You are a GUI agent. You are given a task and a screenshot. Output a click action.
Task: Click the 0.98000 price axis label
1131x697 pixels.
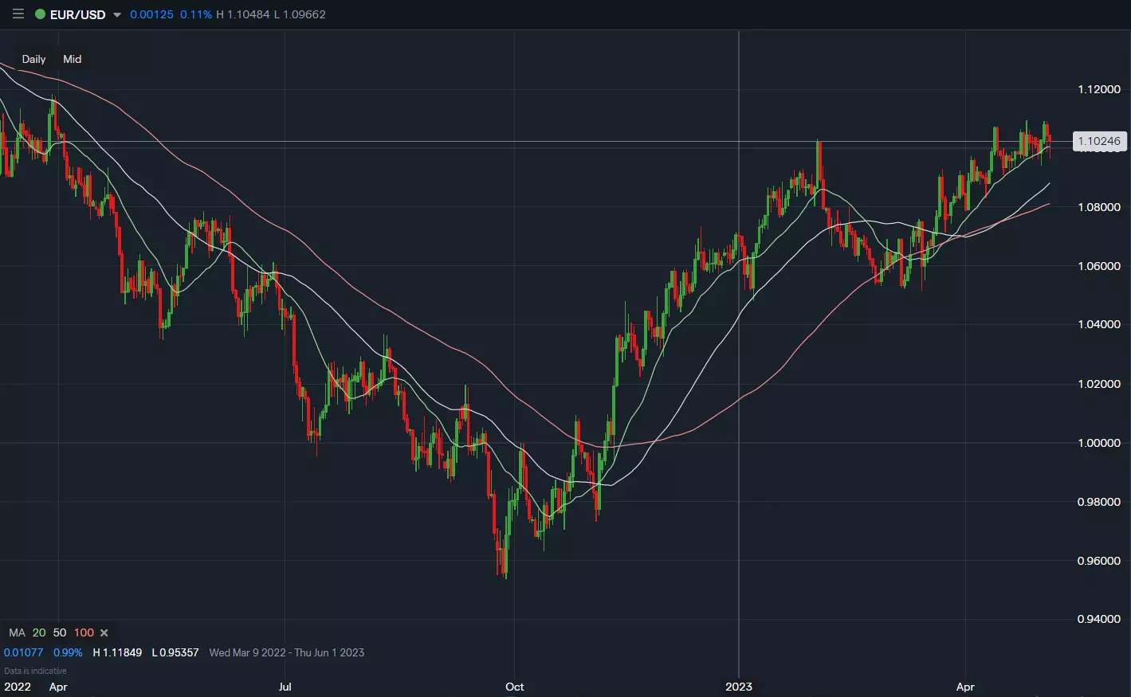tap(1099, 502)
